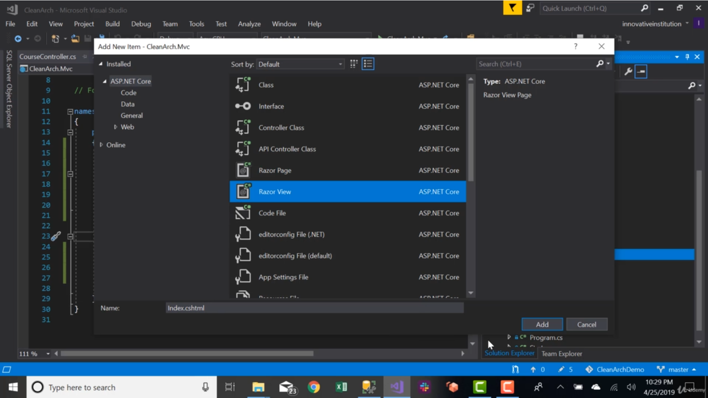Click the feedback notification flag icon
Screen dimensions: 708x398
(x=512, y=8)
